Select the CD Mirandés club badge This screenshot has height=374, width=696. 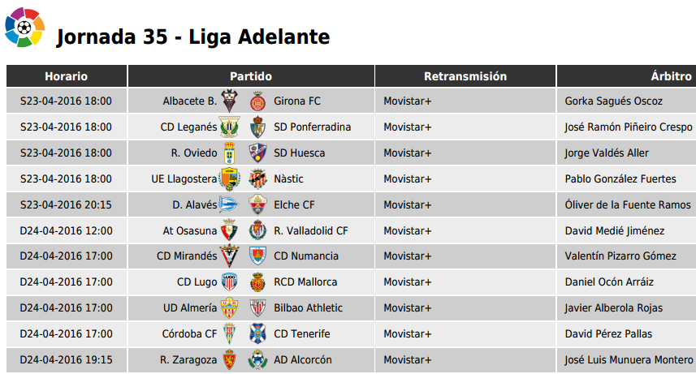[x=230, y=256]
